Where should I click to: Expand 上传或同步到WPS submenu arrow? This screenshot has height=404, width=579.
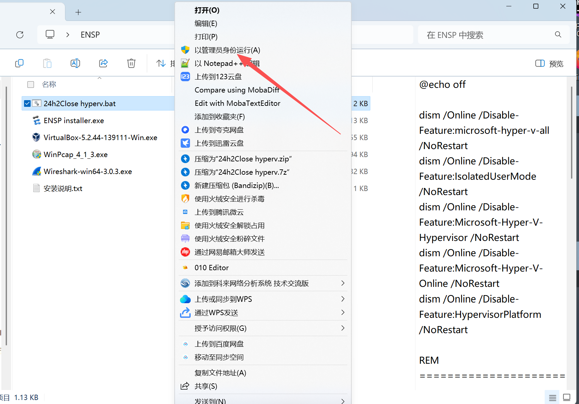coord(343,299)
